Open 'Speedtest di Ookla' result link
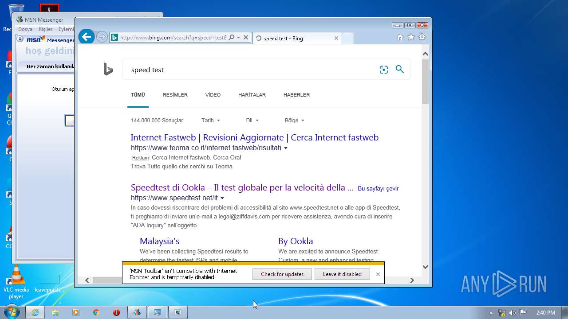 [x=242, y=187]
